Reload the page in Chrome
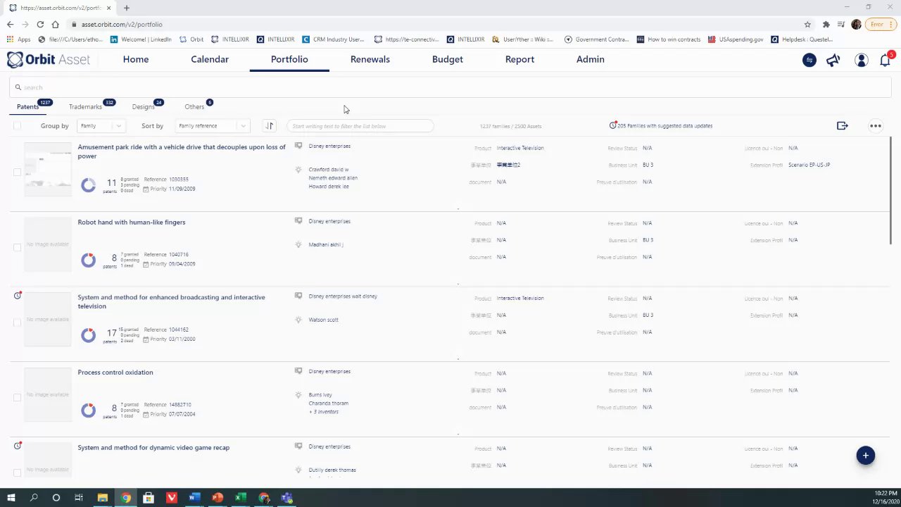Screen dimensions: 901x507 pyautogui.click(x=40, y=24)
